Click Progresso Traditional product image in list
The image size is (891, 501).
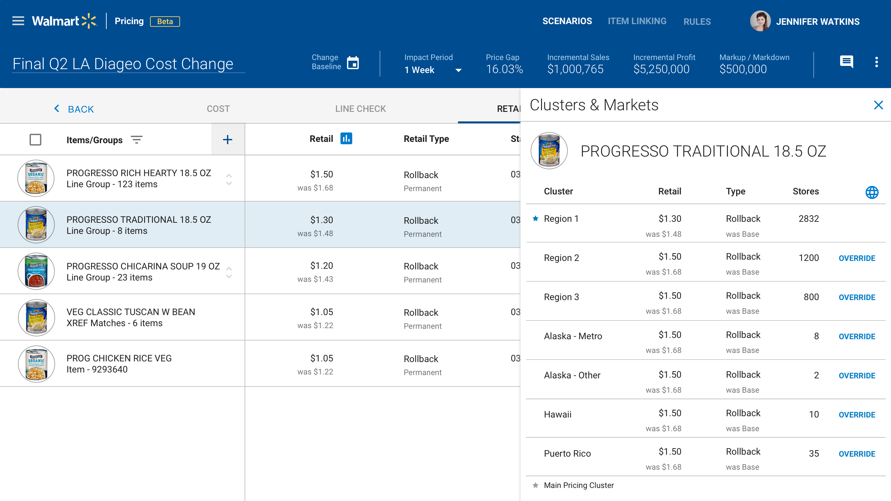[36, 224]
